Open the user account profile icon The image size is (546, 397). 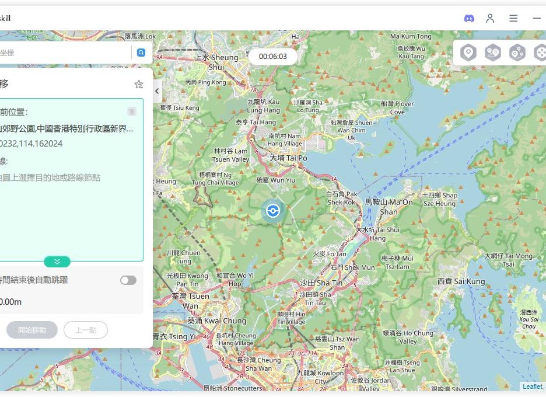tap(490, 18)
